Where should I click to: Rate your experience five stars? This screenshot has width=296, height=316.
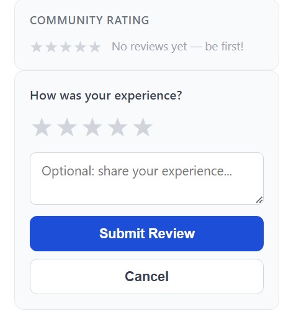(x=143, y=127)
